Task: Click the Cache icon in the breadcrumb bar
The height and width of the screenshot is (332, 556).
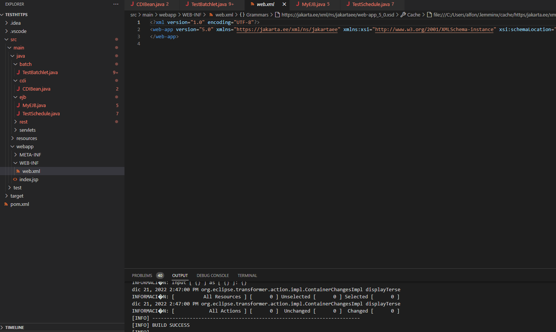Action: (x=403, y=15)
